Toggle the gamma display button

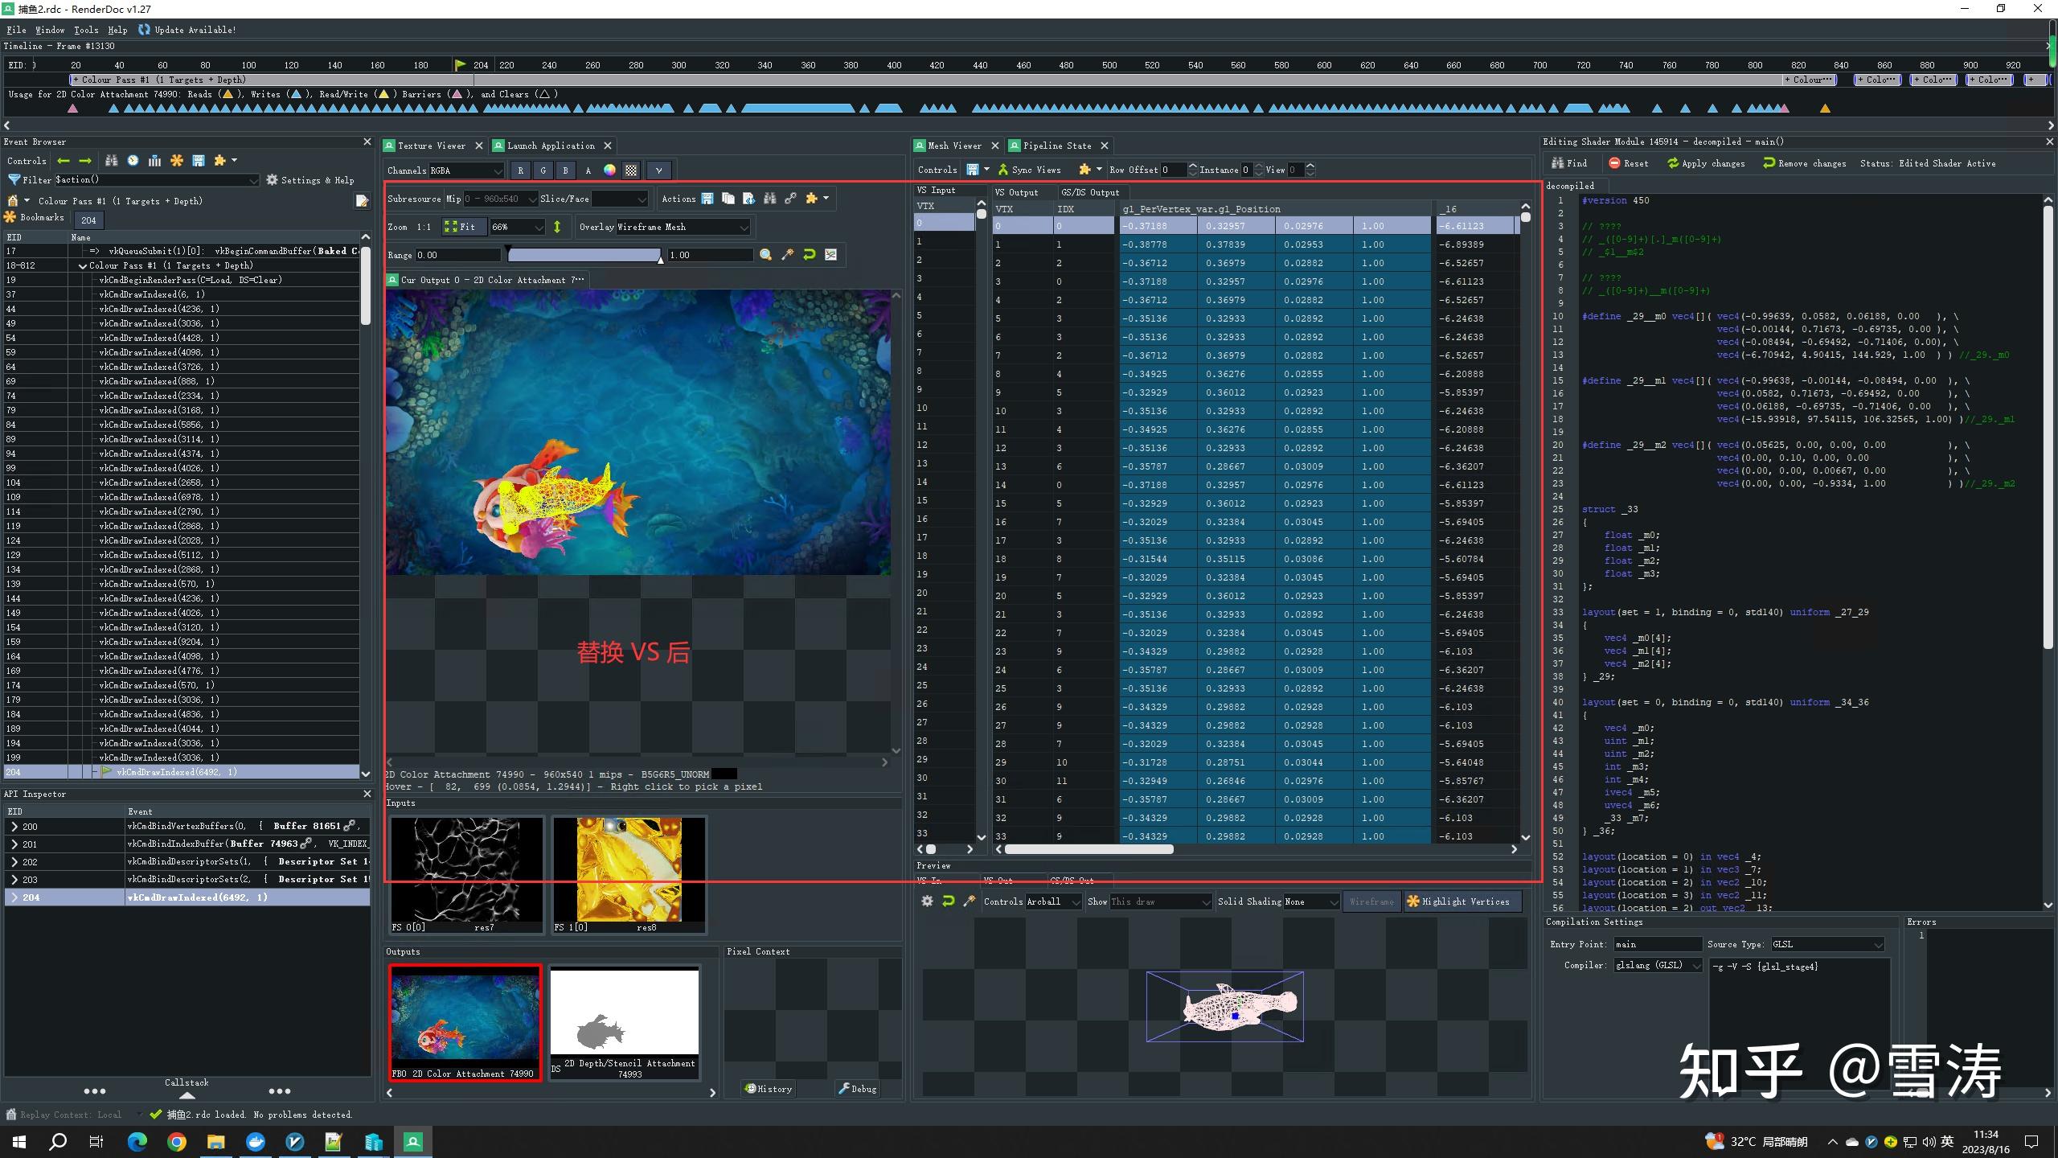(x=658, y=170)
